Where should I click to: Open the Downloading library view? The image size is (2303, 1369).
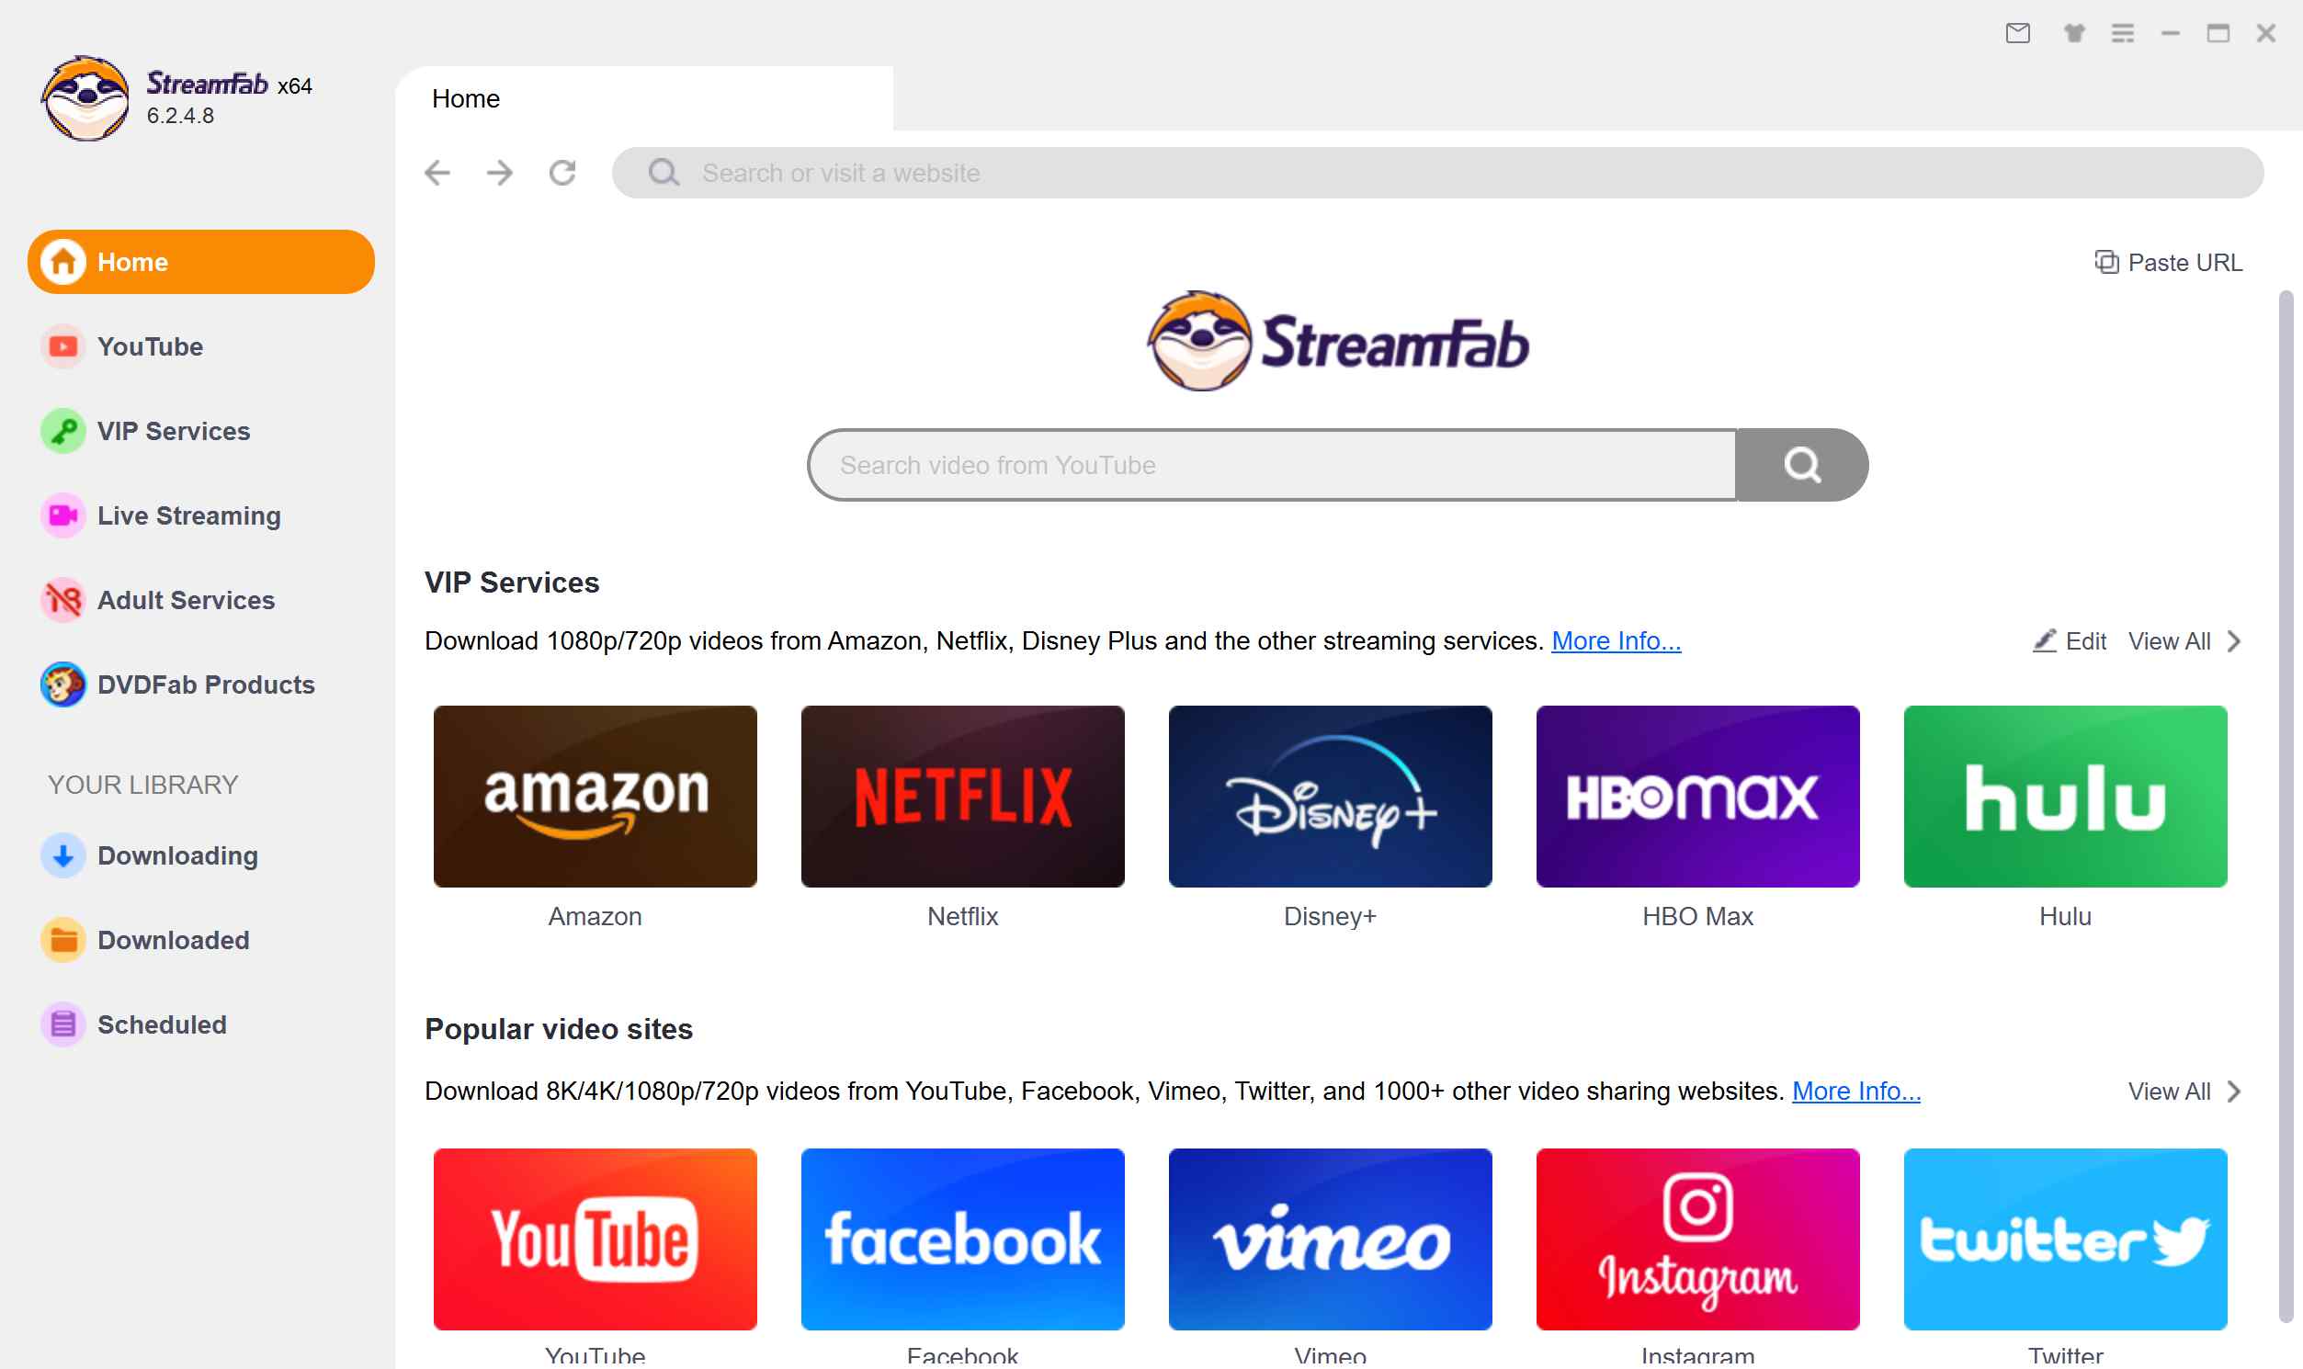(177, 855)
